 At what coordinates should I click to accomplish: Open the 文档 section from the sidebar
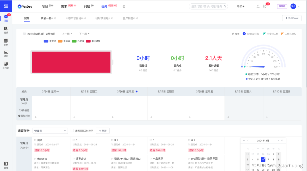click(6, 42)
